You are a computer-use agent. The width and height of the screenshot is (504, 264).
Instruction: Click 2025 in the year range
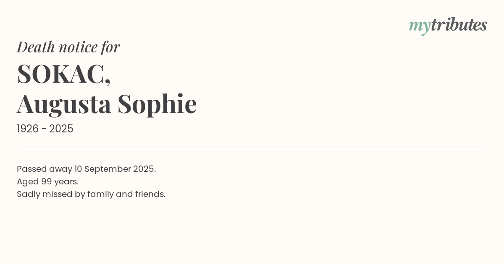tap(61, 129)
